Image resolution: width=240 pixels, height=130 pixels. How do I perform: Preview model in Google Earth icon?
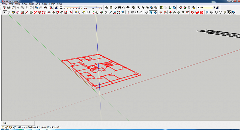point(174,7)
